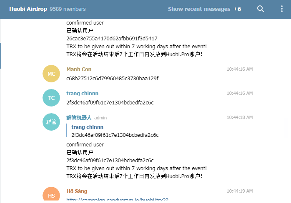Select Hồ Sáng's 10:44:19 AM timestamp

[x=240, y=191]
